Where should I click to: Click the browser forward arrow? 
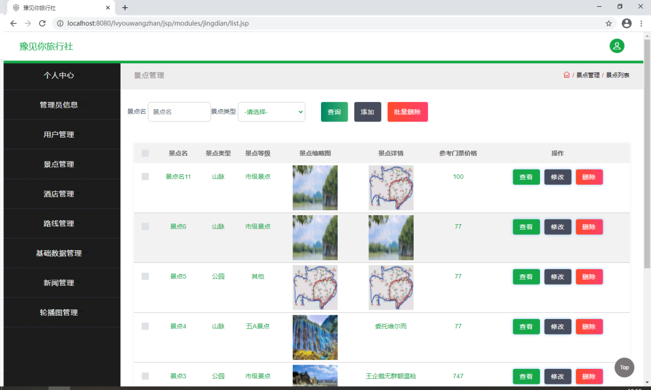[28, 23]
